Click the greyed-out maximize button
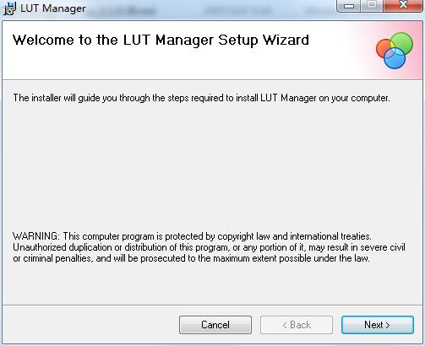Image resolution: width=425 pixels, height=346 pixels. coord(372,6)
